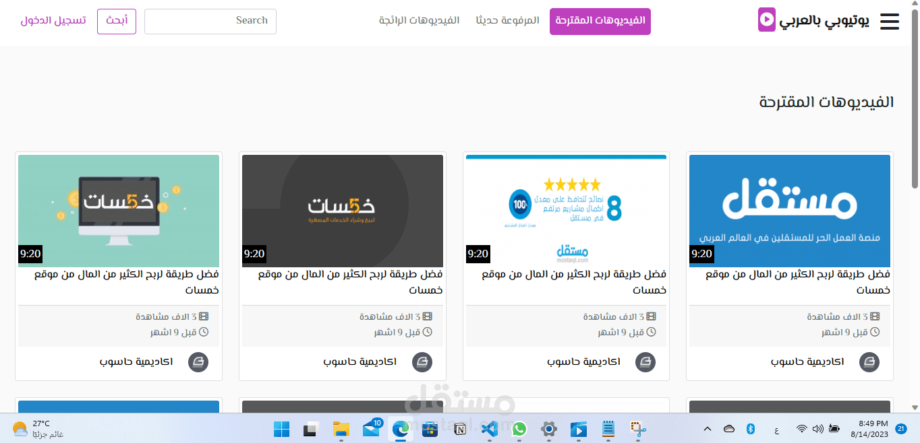Open the Settings gear app on the taskbar
This screenshot has width=920, height=443.
[549, 429]
